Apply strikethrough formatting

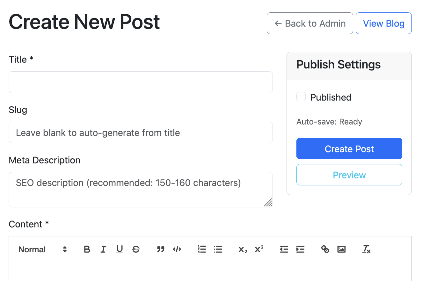[x=136, y=249]
